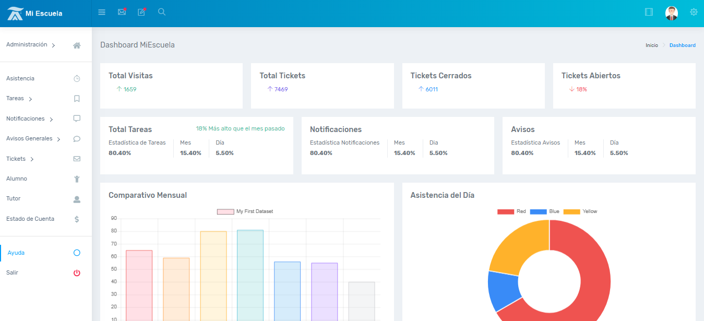This screenshot has height=321, width=704.
Task: Click the child icon beside Alumno
Action: coord(77,179)
